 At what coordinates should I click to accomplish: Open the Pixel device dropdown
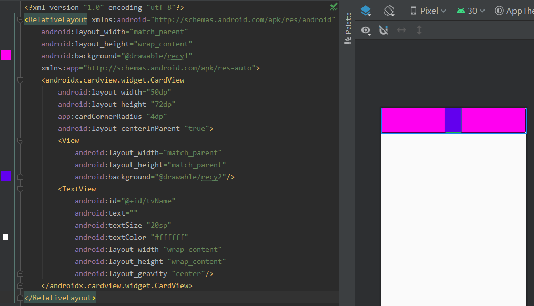428,11
